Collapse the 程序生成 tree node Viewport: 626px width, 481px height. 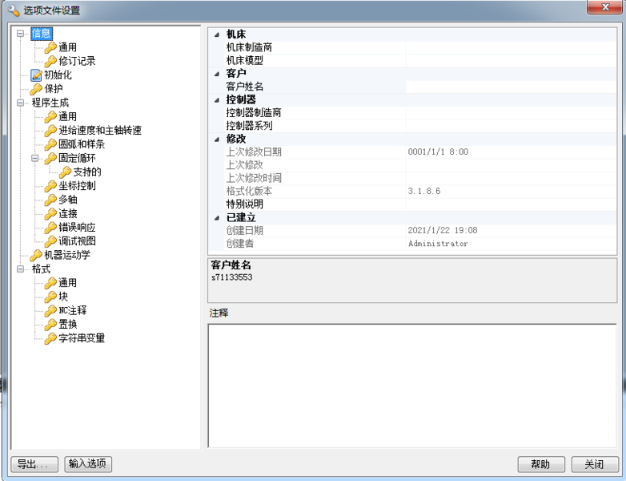coord(20,103)
